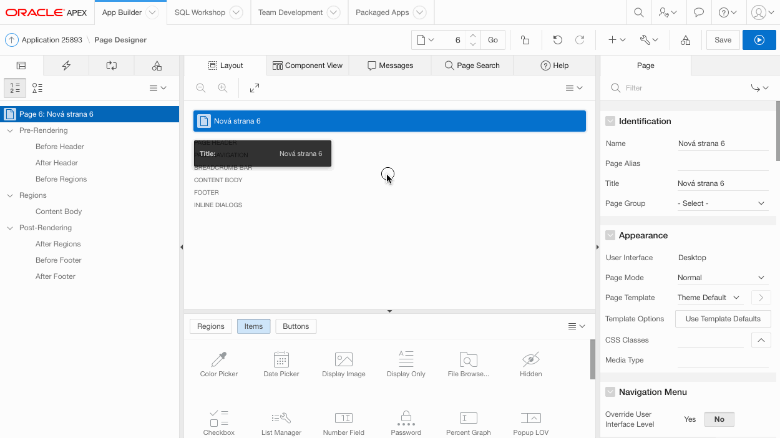Zoom in the layout view
The width and height of the screenshot is (780, 438).
pyautogui.click(x=222, y=89)
